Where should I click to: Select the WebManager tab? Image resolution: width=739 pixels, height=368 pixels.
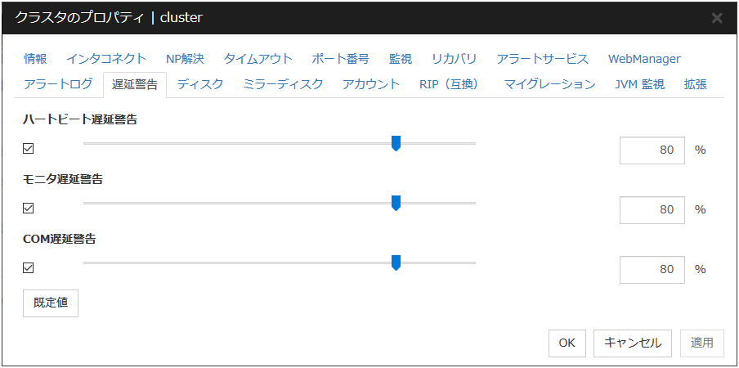coord(644,59)
